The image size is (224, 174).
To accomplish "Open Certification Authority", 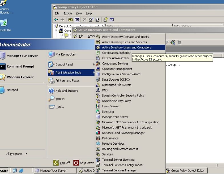I will pyautogui.click(x=114, y=53).
